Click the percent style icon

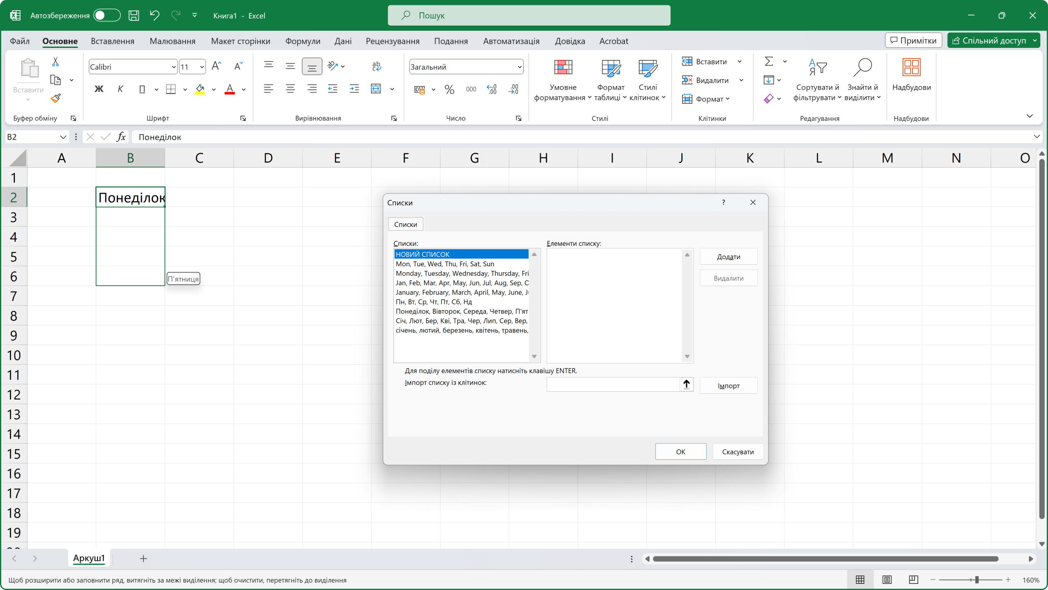pos(449,89)
